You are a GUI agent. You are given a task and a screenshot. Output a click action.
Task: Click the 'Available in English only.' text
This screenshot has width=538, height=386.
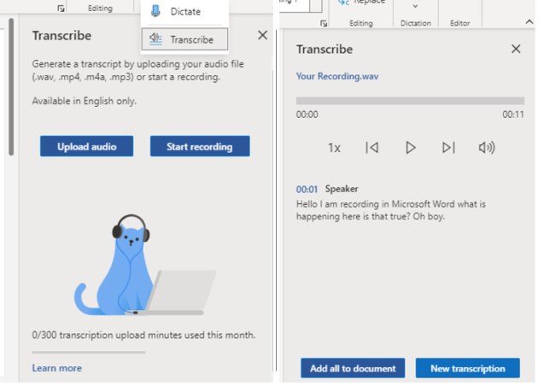pyautogui.click(x=85, y=102)
